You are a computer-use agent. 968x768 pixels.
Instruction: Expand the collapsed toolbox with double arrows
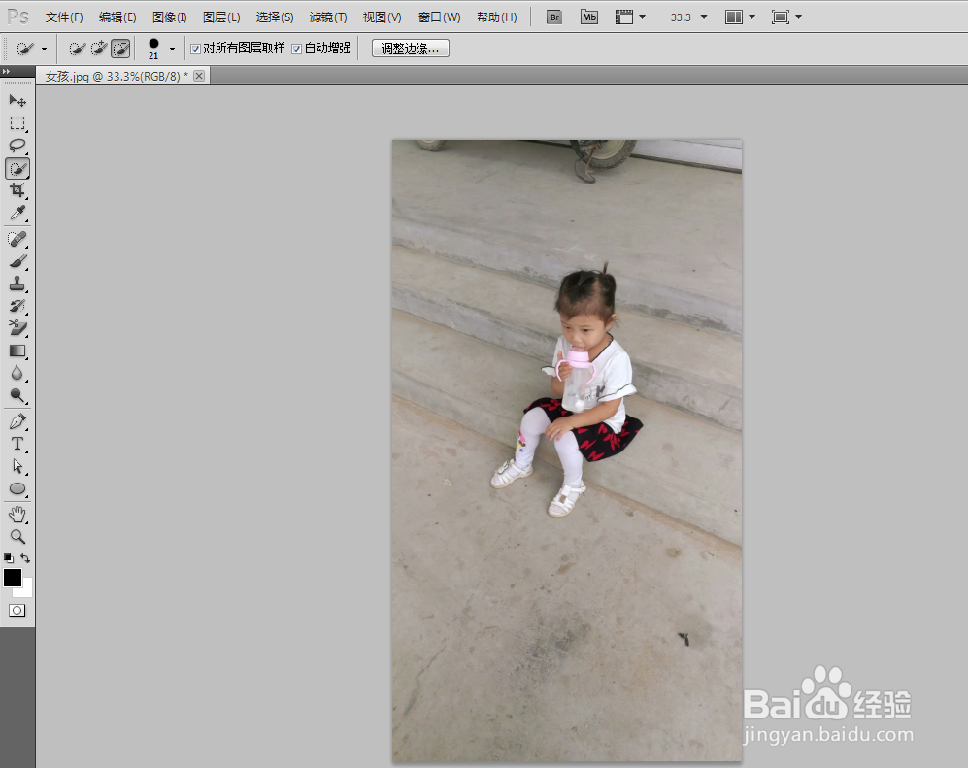(6, 72)
